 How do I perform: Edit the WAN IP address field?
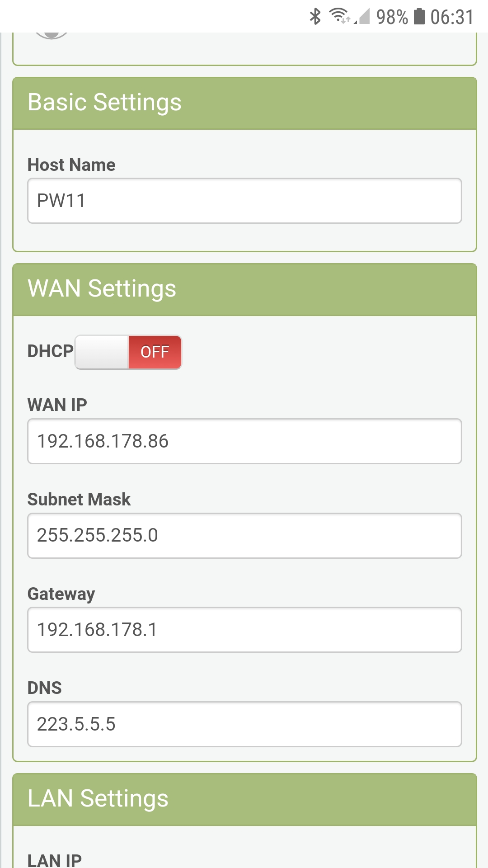coord(244,441)
